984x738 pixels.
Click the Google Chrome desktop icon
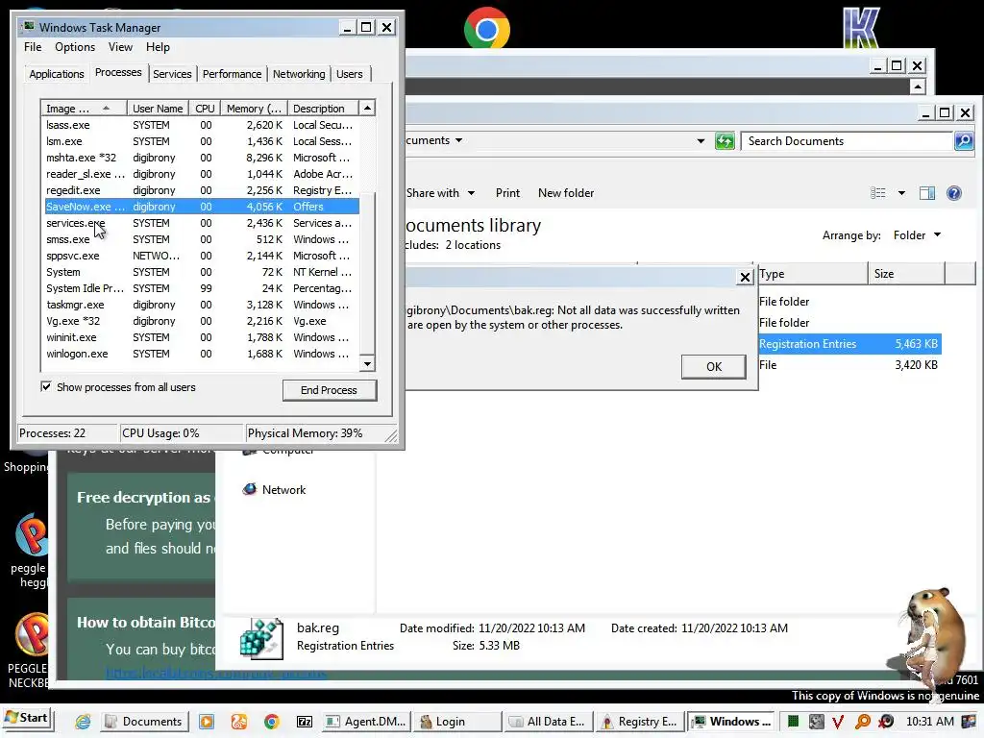pyautogui.click(x=487, y=28)
